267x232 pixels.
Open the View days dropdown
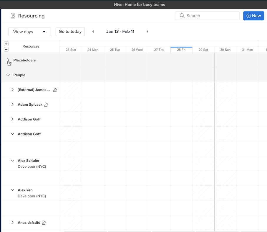29,32
